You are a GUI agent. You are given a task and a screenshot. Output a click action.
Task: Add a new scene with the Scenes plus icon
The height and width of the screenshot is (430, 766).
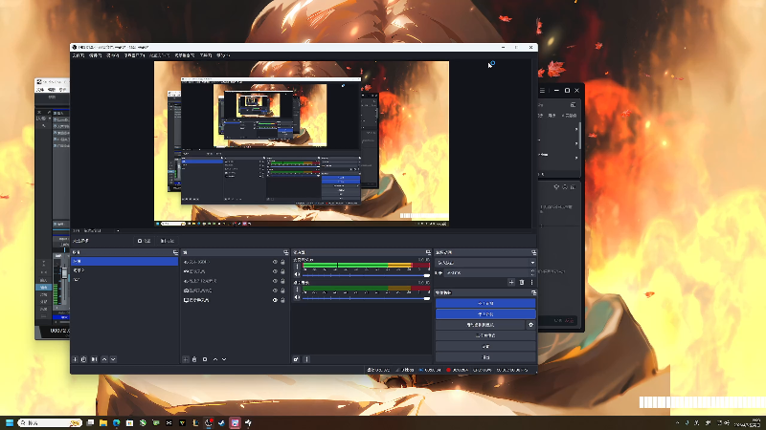tap(76, 359)
